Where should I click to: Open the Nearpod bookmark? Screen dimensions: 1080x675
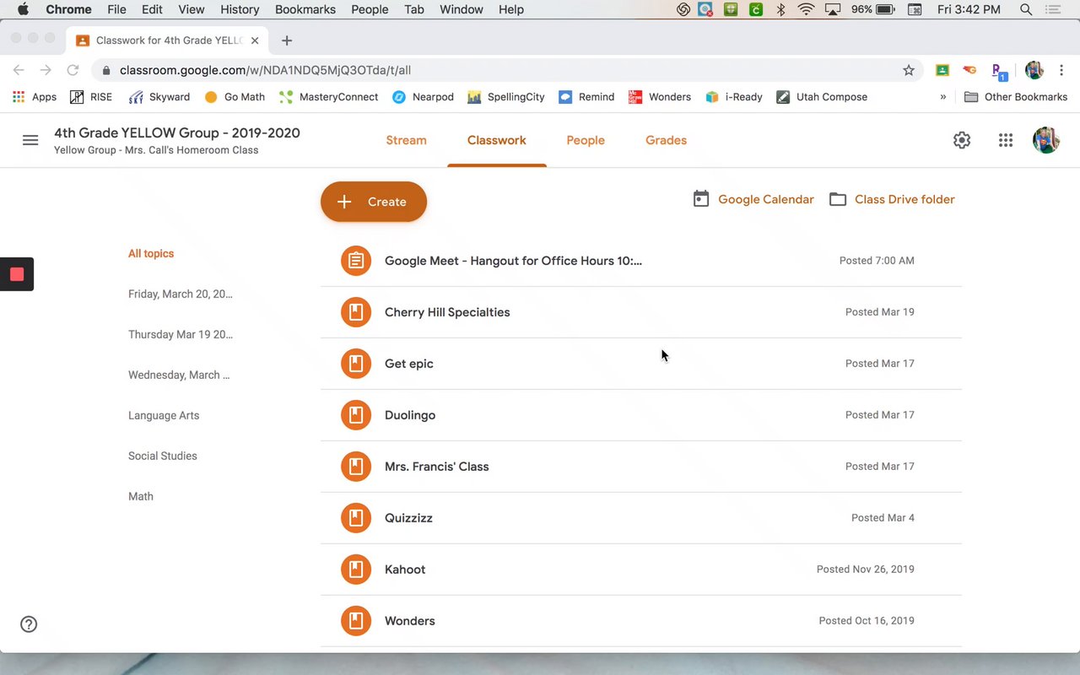tap(423, 97)
